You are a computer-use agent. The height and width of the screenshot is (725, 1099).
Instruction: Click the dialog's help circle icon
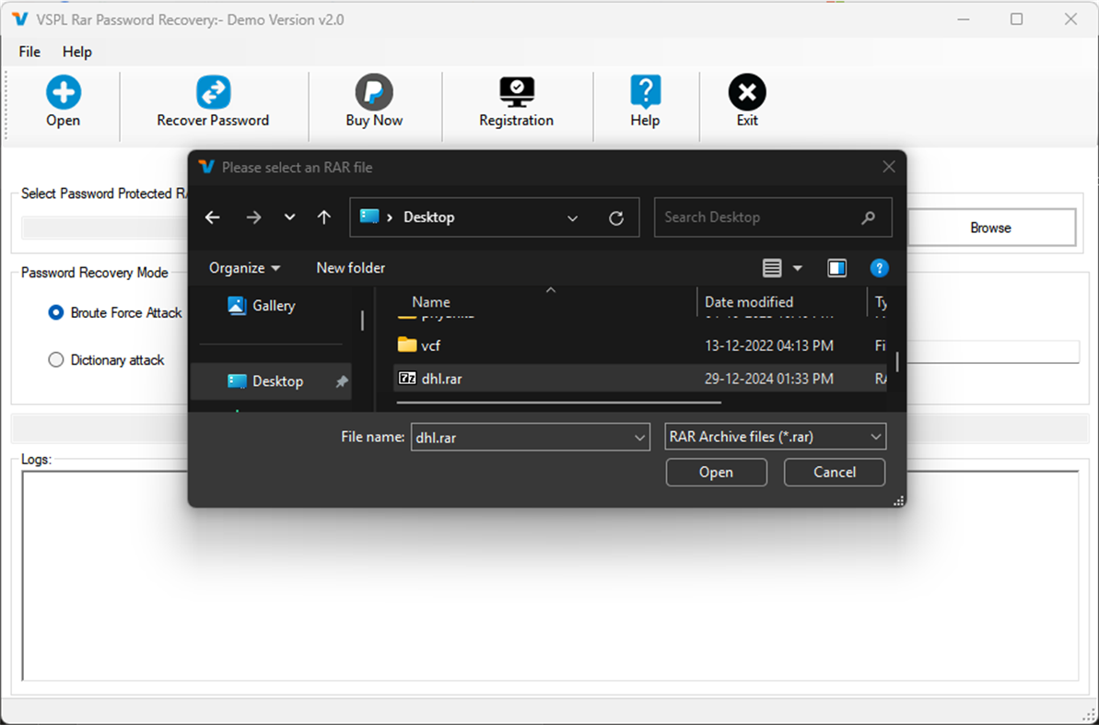pos(879,267)
